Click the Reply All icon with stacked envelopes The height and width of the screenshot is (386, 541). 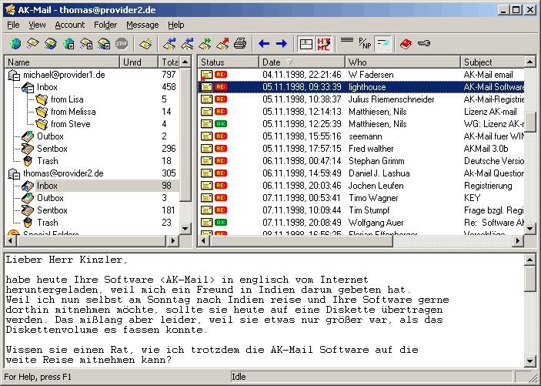coord(187,44)
